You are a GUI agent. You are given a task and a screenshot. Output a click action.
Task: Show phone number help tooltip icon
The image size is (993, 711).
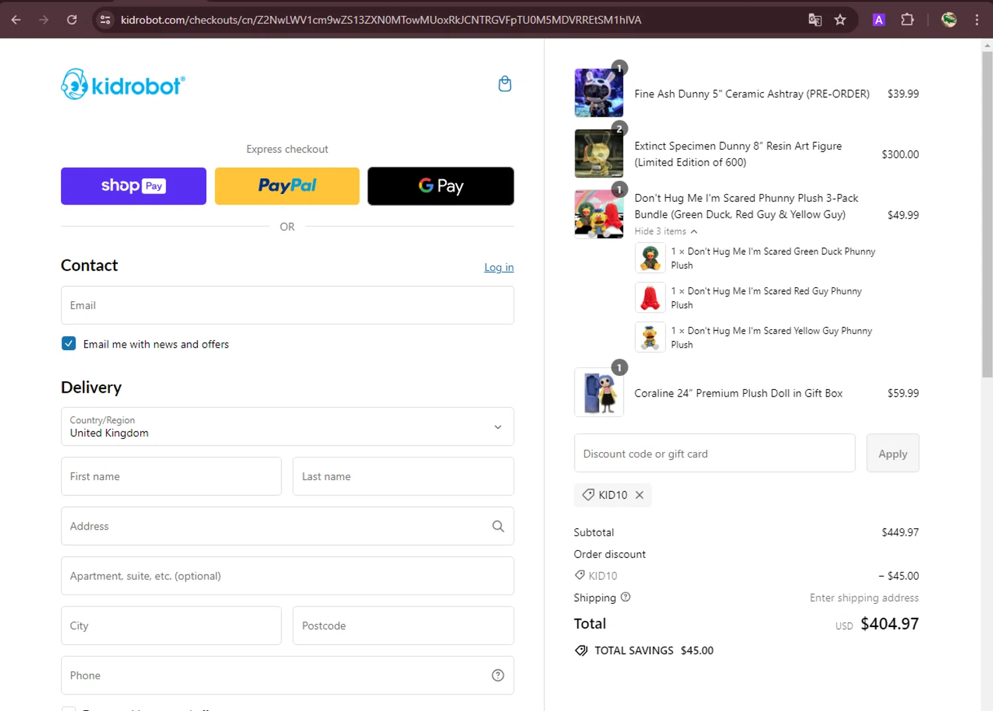[498, 675]
